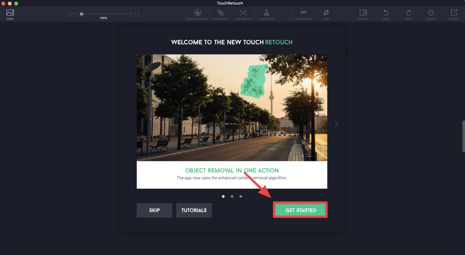Click the Redo icon
Image resolution: width=465 pixels, height=255 pixels.
coord(408,14)
